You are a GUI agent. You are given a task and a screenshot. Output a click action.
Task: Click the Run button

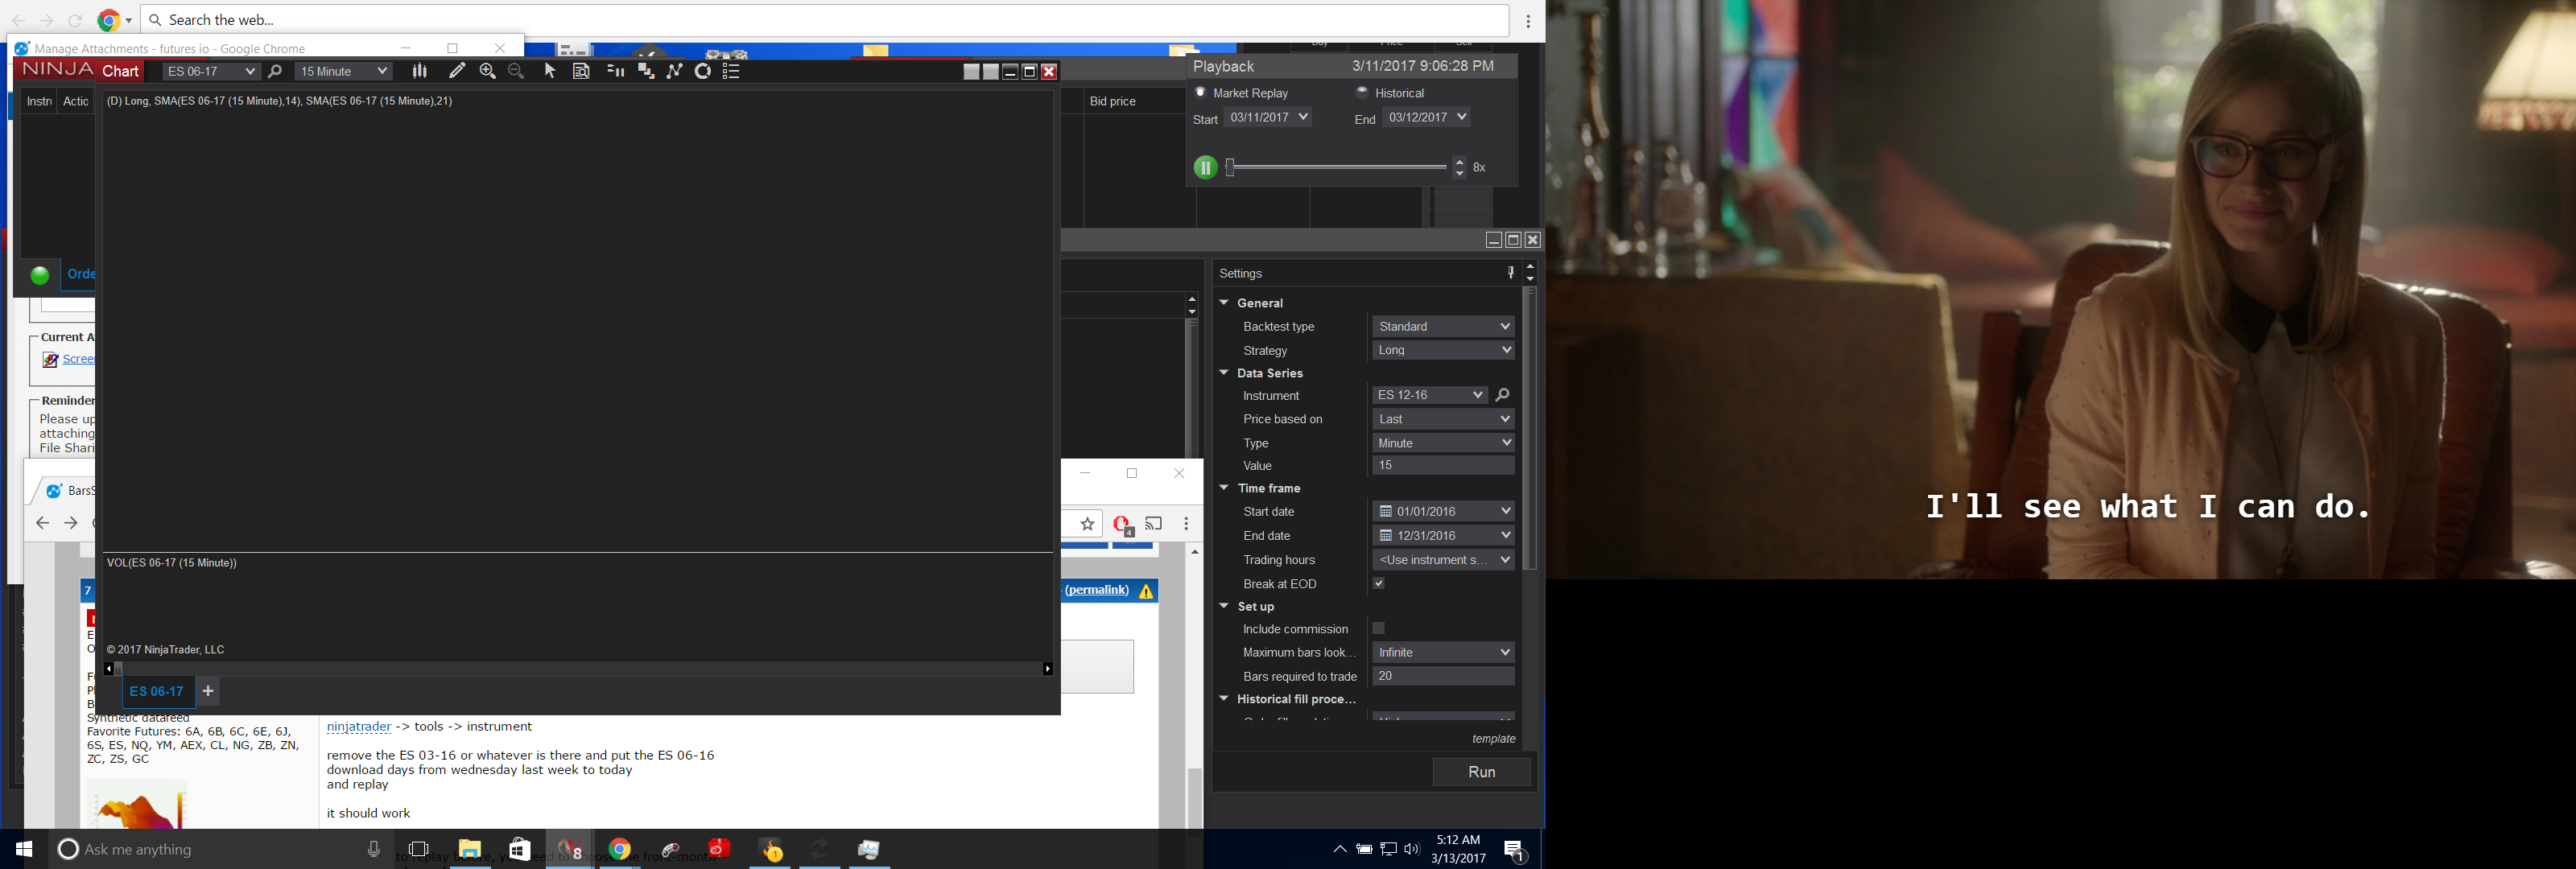[1481, 772]
